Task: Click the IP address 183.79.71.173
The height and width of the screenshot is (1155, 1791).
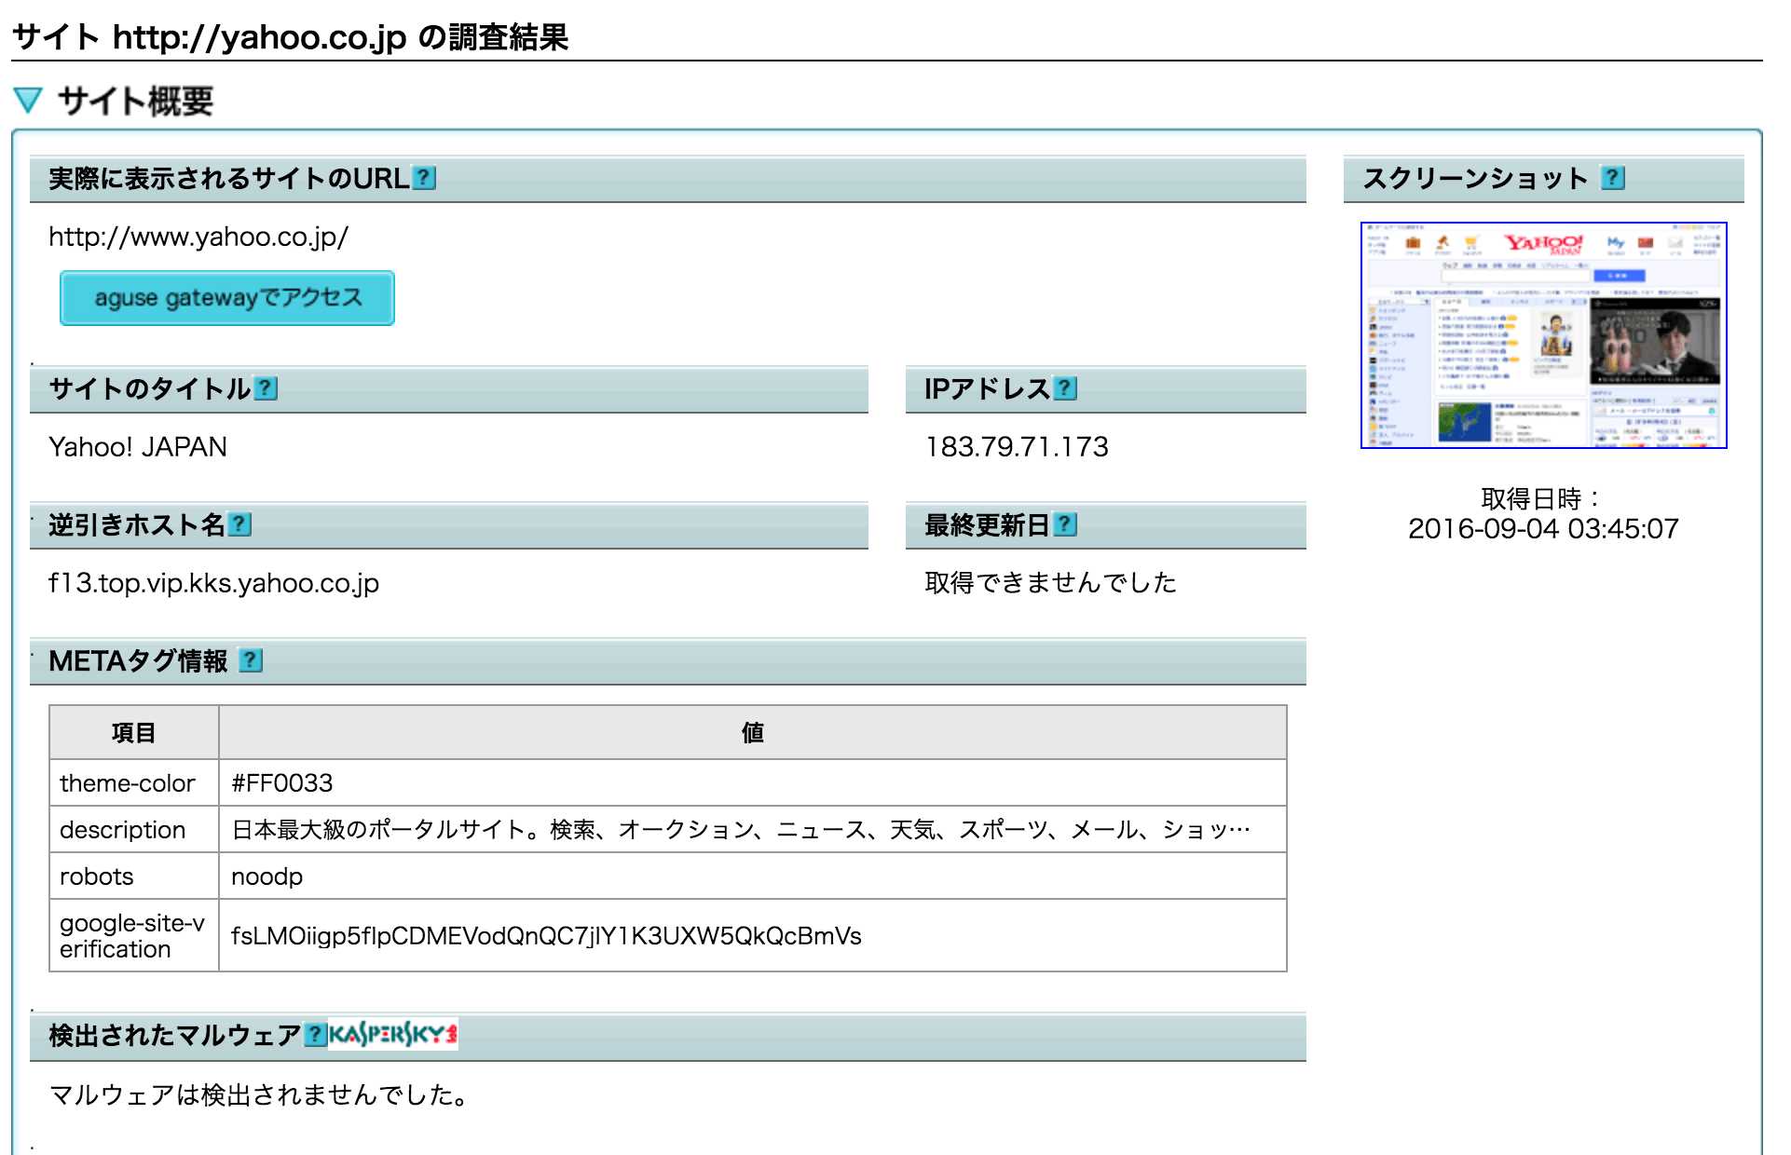Action: pyautogui.click(x=1017, y=447)
